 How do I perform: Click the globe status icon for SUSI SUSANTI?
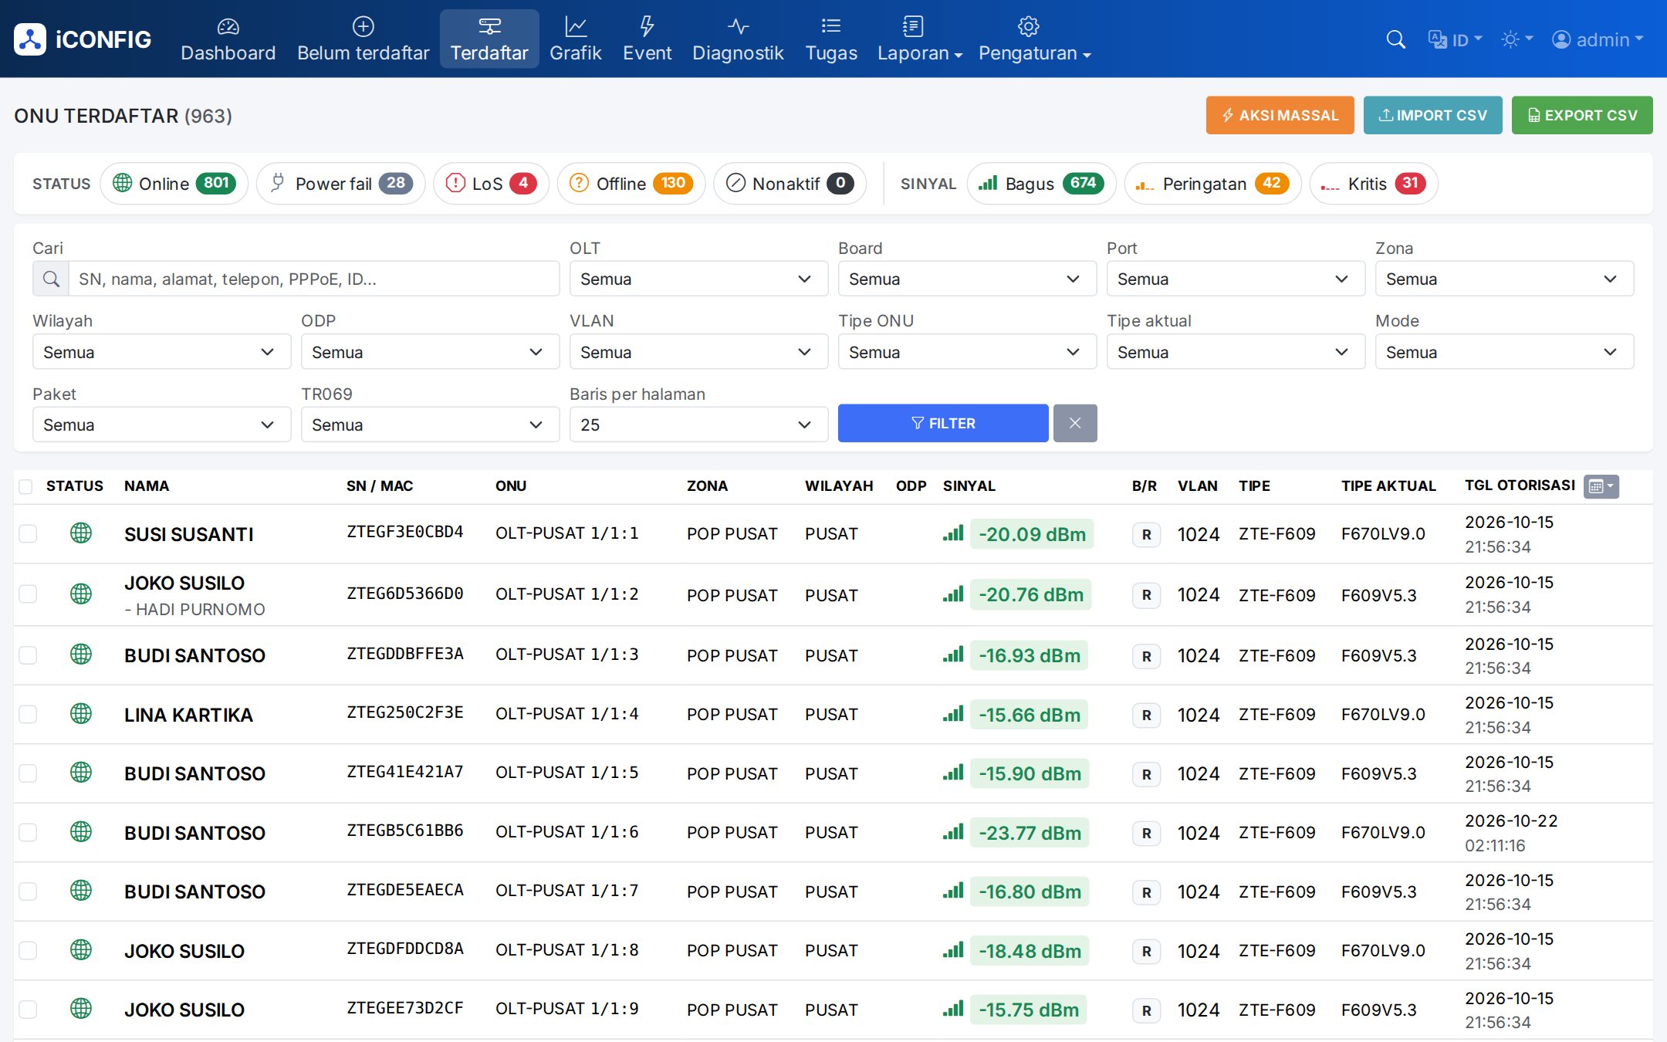click(x=81, y=533)
